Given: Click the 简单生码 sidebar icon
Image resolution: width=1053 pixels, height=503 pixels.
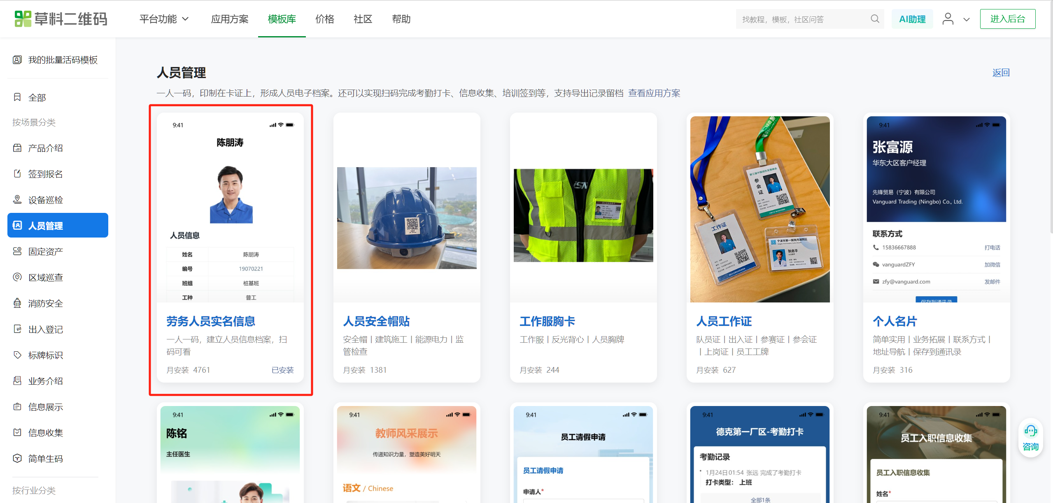Looking at the screenshot, I should (17, 459).
